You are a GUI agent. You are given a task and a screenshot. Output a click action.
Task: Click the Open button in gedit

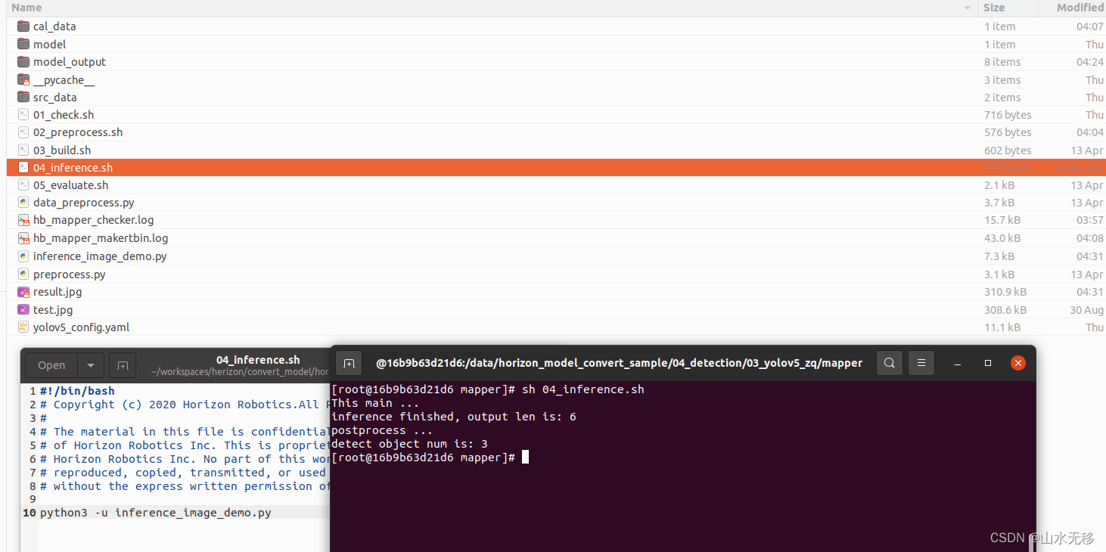[51, 365]
